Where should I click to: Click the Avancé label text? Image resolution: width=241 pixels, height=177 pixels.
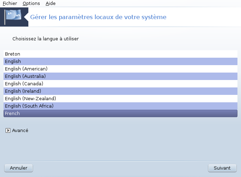tap(20, 131)
